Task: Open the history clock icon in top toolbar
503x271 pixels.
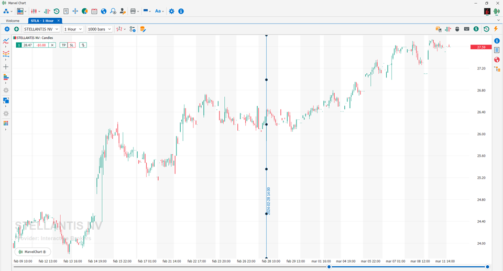Action: click(57, 11)
